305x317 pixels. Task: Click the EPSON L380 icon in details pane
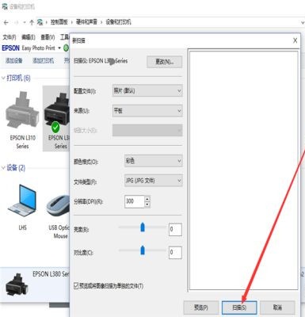point(17,285)
